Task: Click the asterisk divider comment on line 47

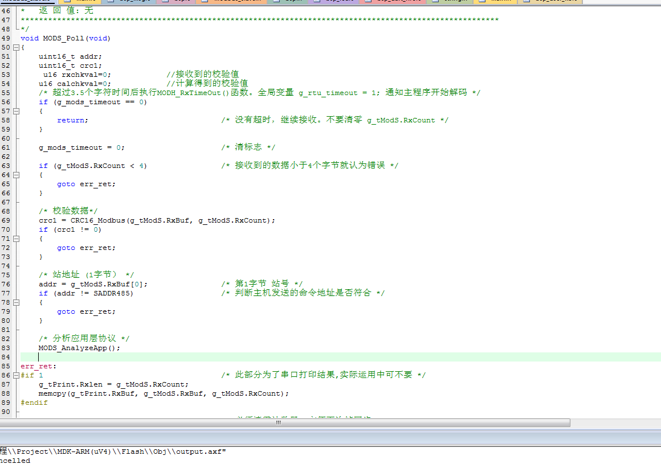Action: tap(259, 20)
